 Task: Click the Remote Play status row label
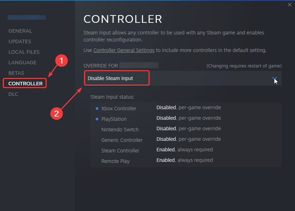pyautogui.click(x=115, y=161)
